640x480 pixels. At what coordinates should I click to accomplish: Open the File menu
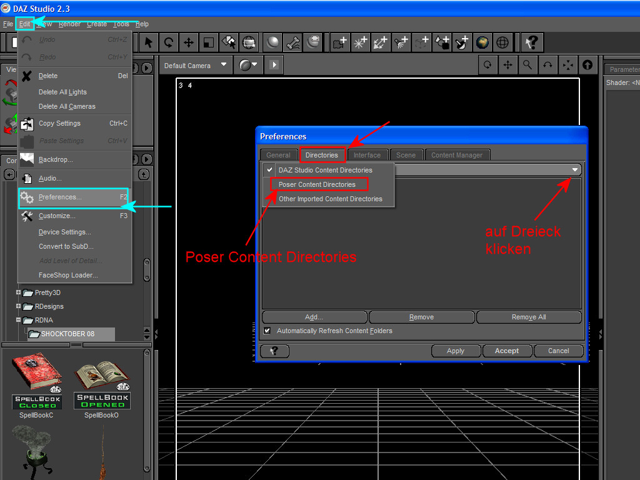click(7, 24)
